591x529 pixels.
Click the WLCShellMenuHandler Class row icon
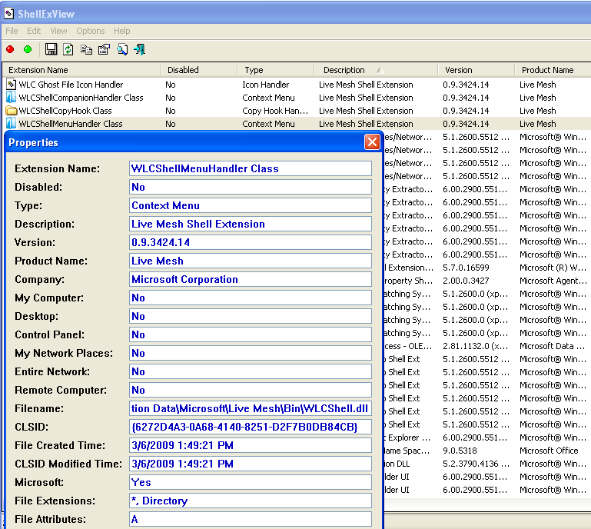click(x=12, y=124)
